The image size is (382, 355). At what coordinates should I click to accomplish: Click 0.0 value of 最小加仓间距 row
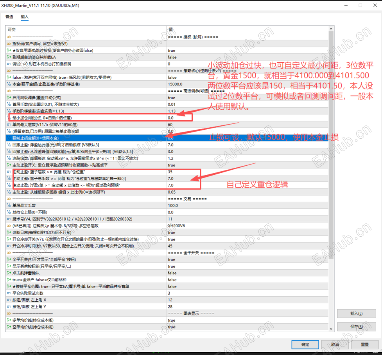click(x=170, y=118)
